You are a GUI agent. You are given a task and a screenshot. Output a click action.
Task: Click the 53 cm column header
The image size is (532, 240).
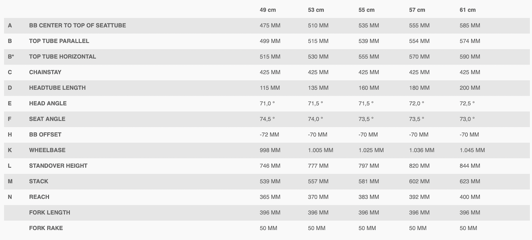(x=316, y=10)
